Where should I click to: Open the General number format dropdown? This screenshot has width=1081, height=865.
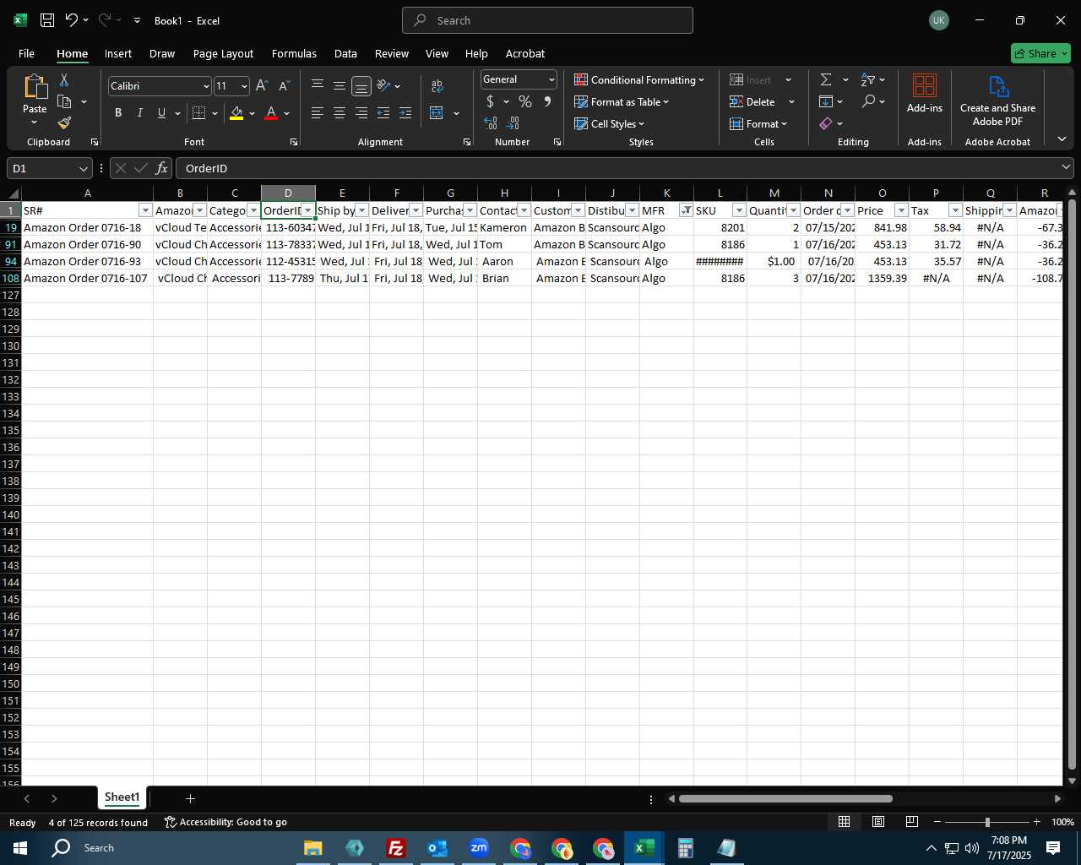[551, 79]
